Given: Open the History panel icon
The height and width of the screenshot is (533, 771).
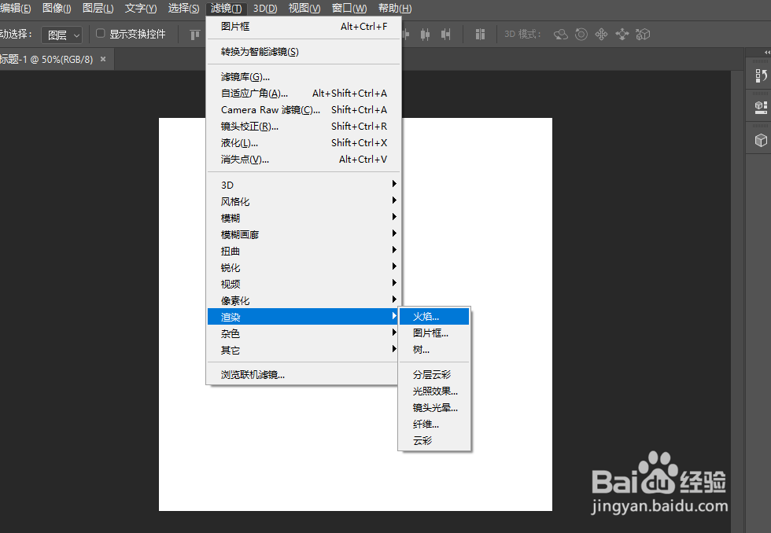Looking at the screenshot, I should pyautogui.click(x=761, y=76).
